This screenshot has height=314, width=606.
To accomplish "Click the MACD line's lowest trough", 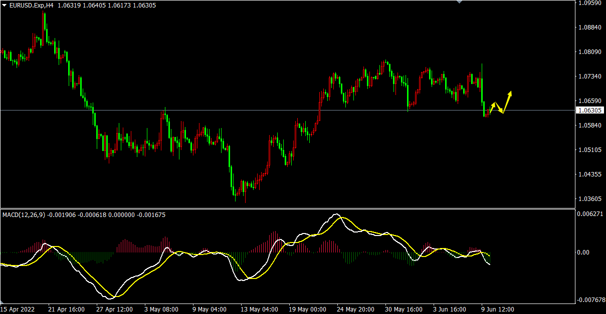I will 109,297.
